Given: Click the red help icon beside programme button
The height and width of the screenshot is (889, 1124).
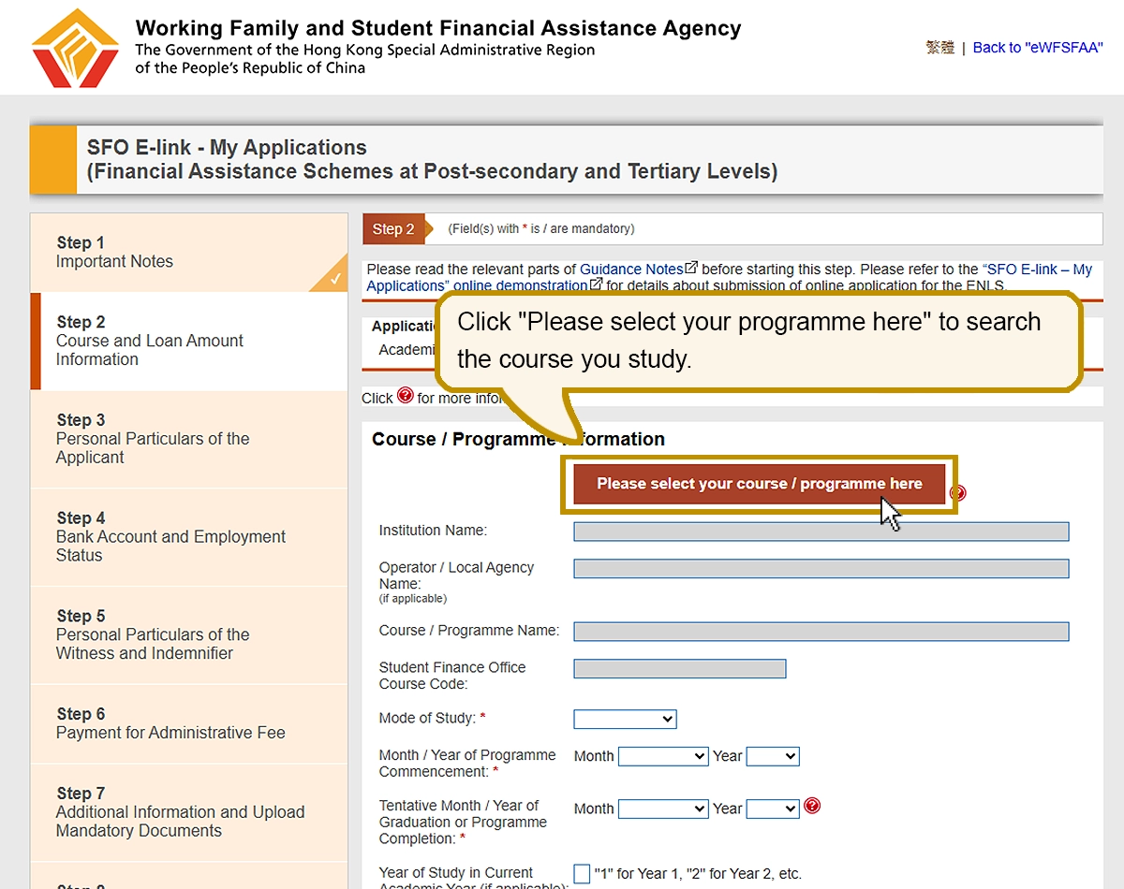Looking at the screenshot, I should pyautogui.click(x=957, y=493).
